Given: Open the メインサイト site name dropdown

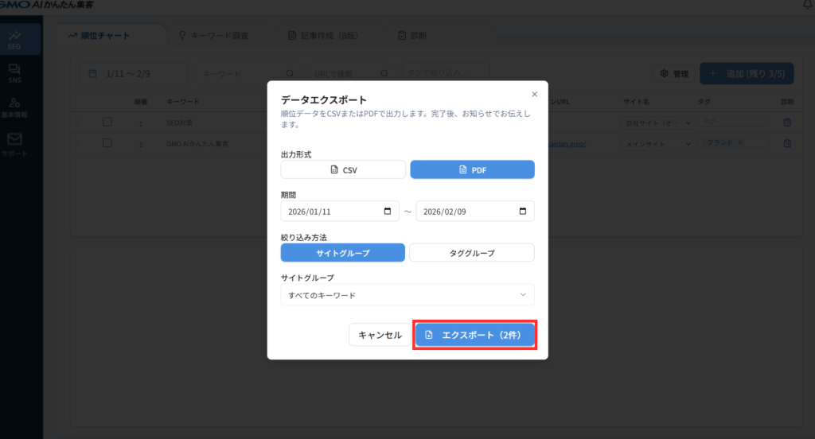Looking at the screenshot, I should [657, 144].
